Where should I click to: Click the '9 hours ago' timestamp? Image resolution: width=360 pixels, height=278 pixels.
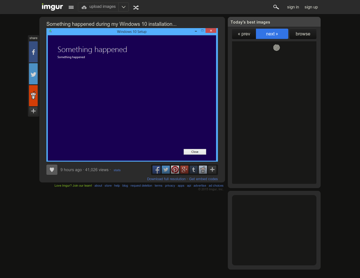coord(71,170)
